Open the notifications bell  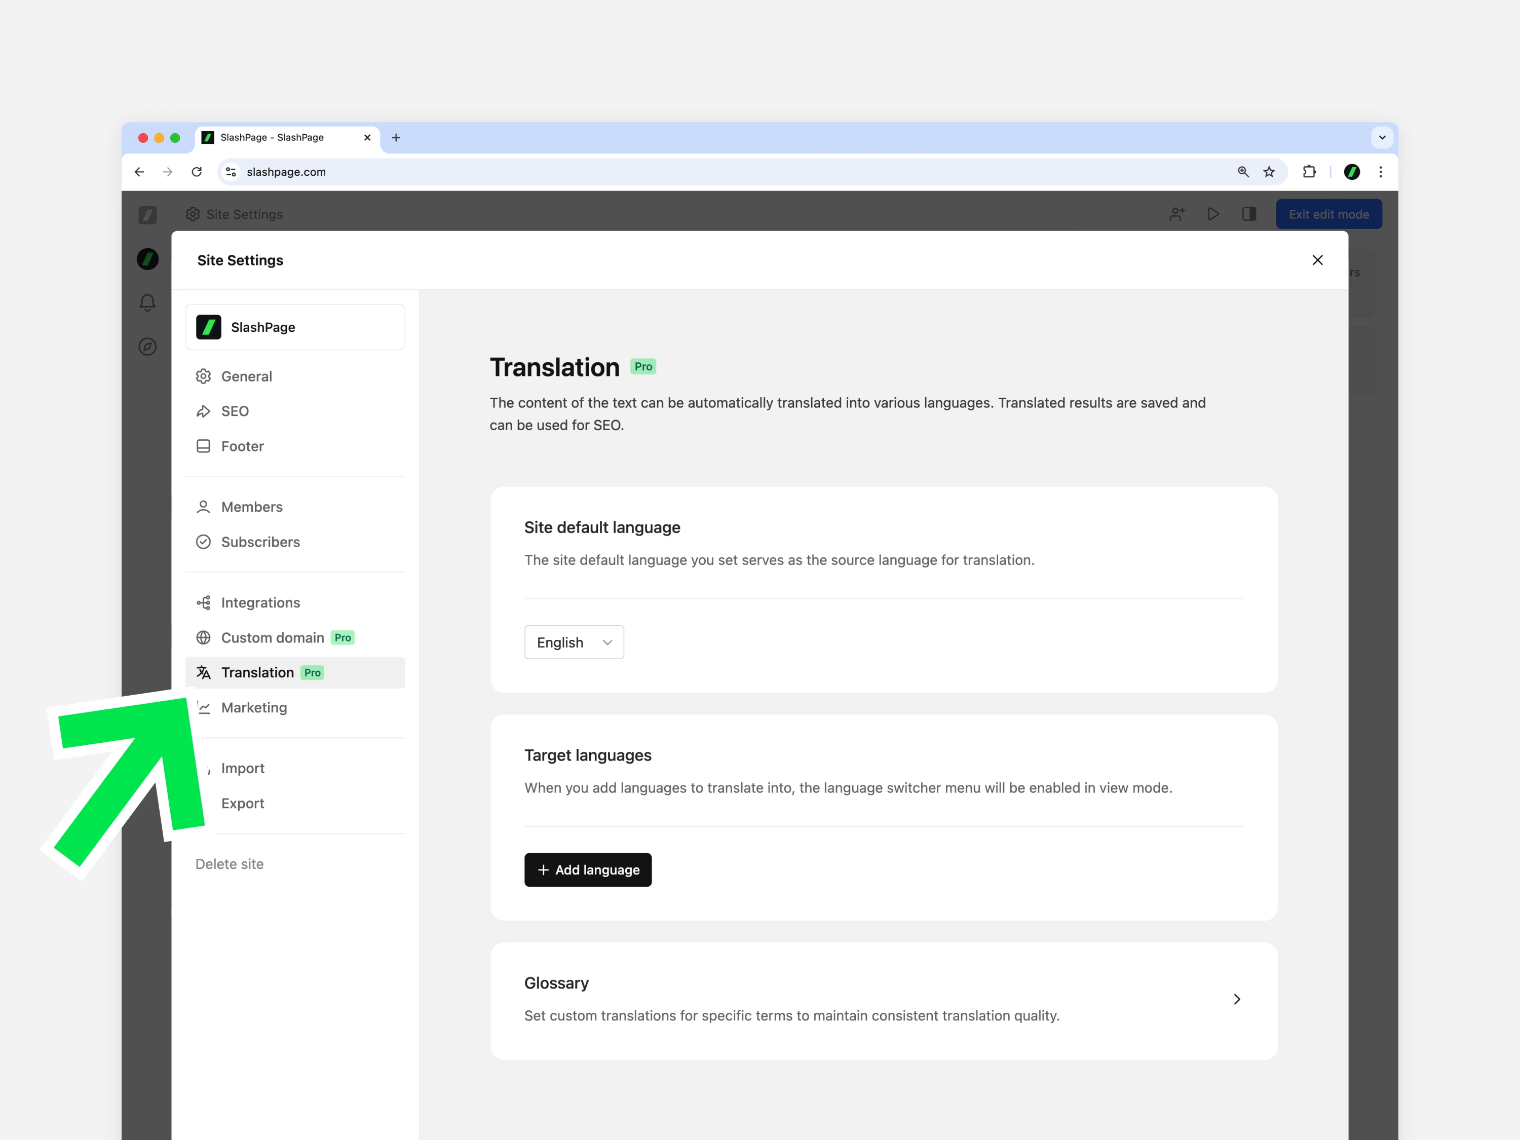pos(148,302)
